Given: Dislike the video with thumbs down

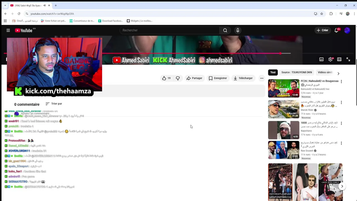Looking at the screenshot, I should click(x=178, y=78).
